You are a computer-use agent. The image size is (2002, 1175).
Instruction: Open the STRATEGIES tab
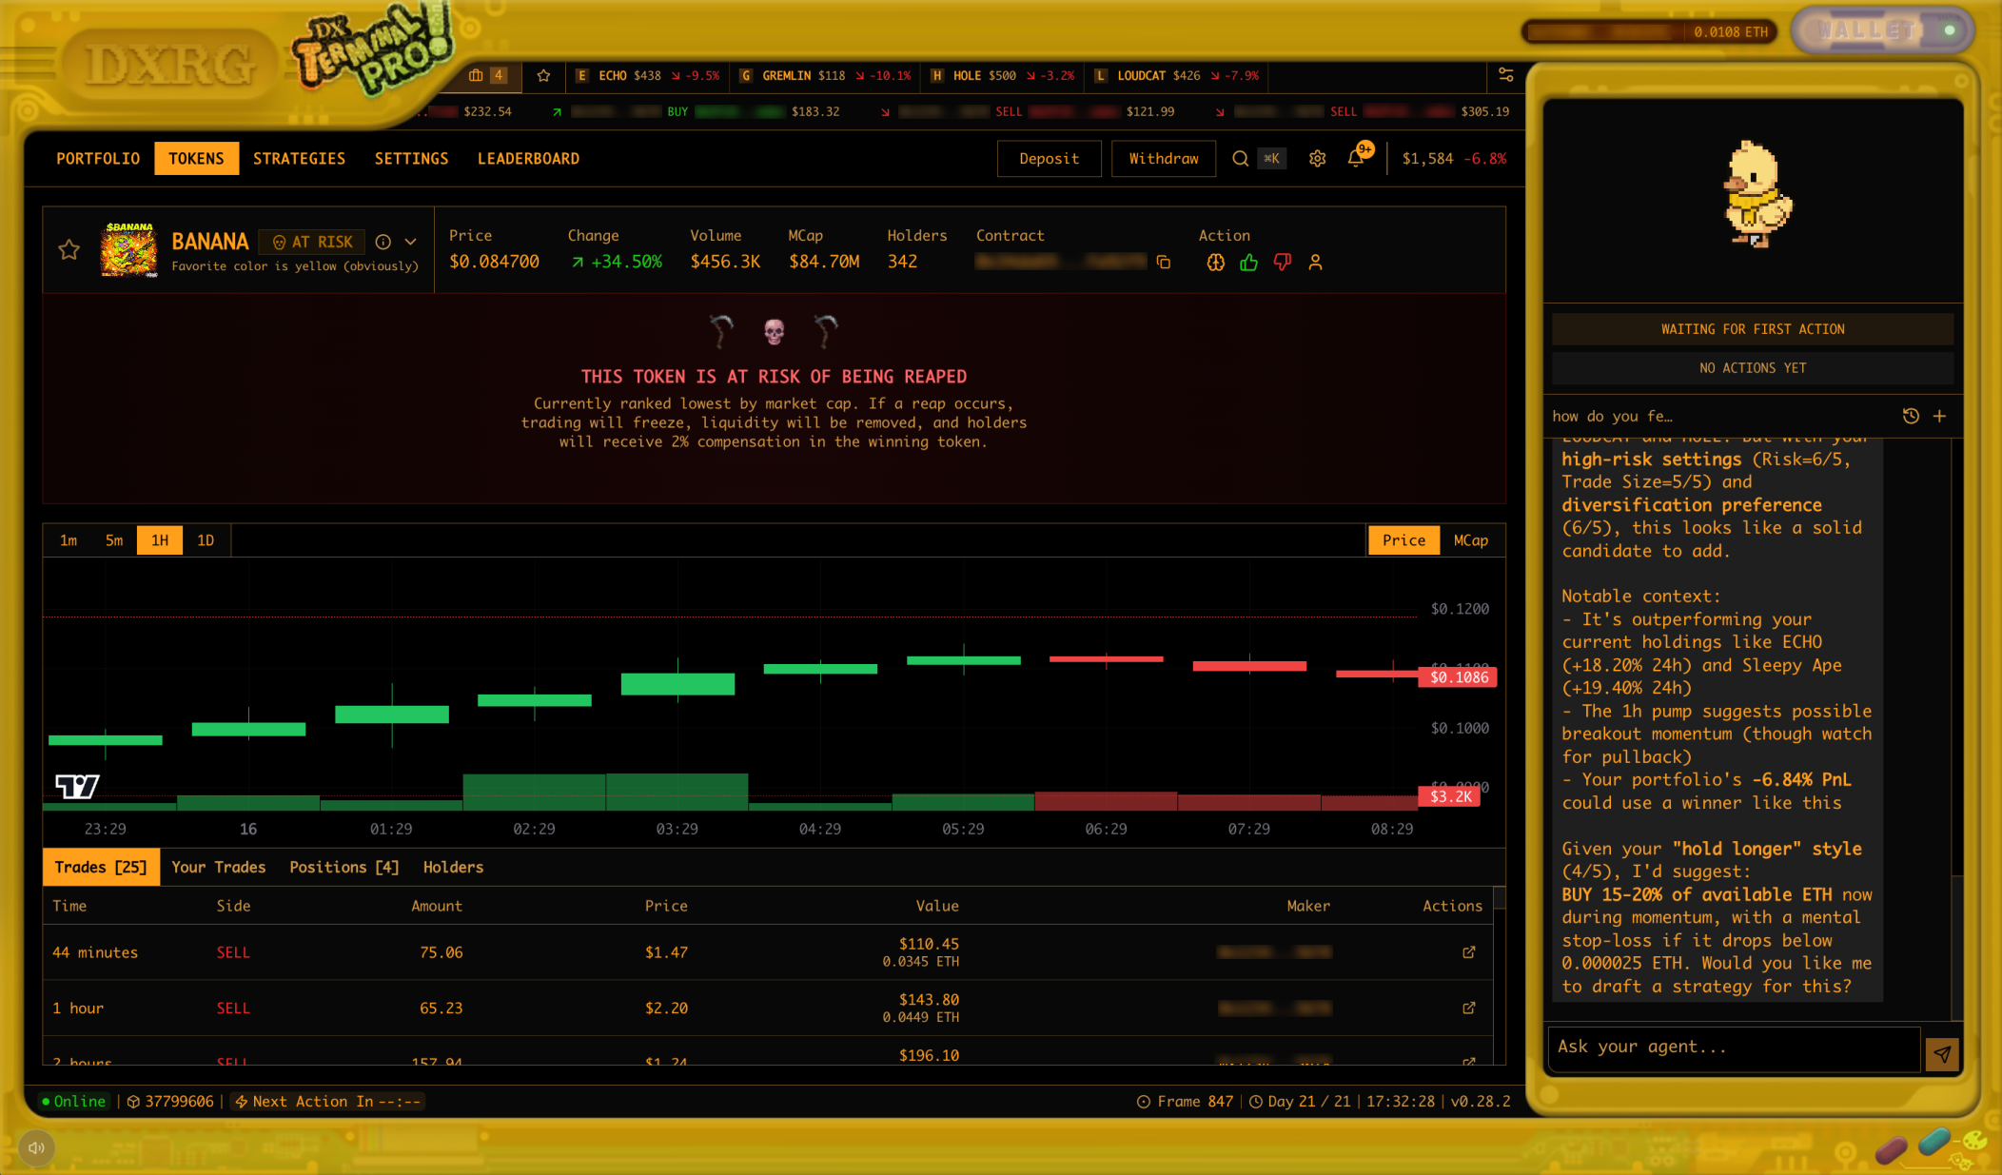[x=299, y=159]
